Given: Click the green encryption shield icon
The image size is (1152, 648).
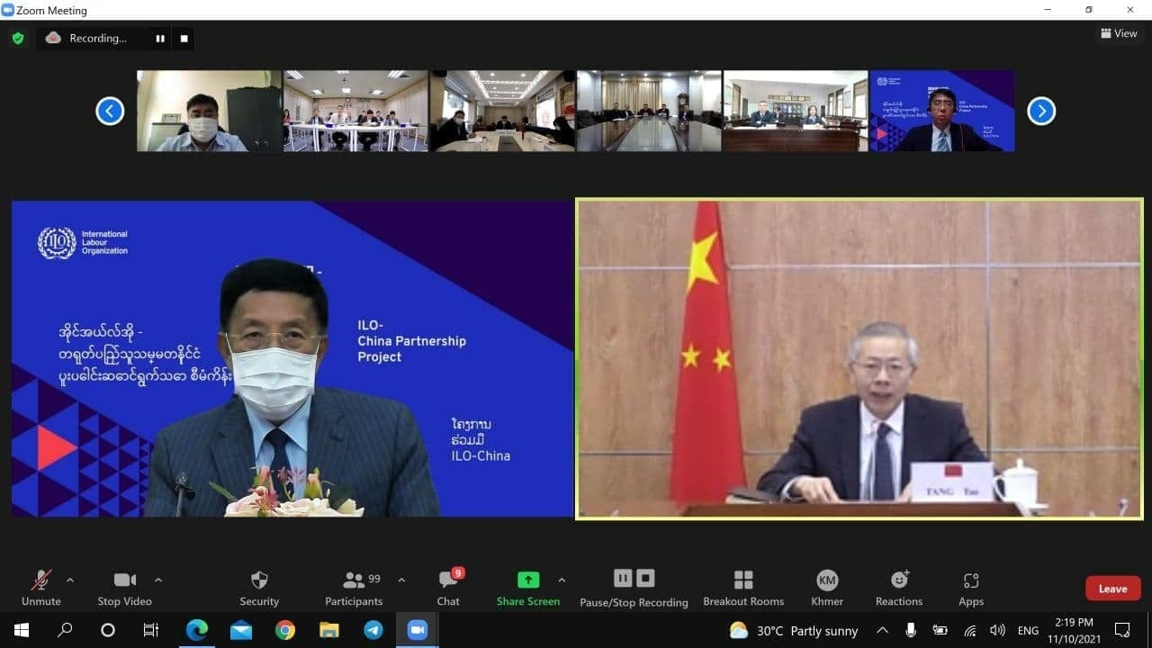Looking at the screenshot, I should pyautogui.click(x=18, y=39).
